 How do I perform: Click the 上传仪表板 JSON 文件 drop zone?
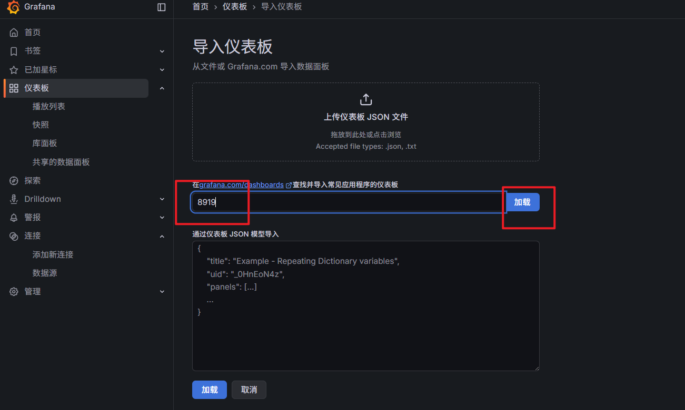(x=366, y=122)
